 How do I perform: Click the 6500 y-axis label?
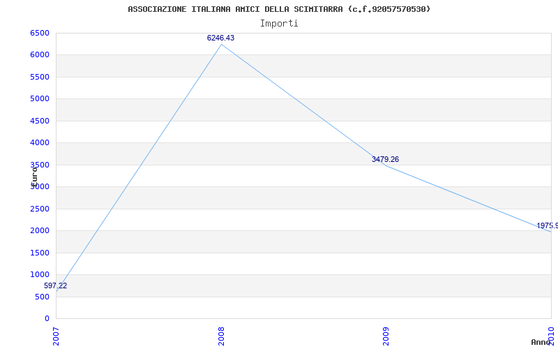[x=40, y=33]
